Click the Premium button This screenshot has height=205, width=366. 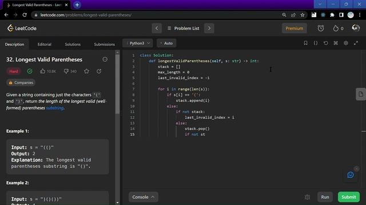coord(295,28)
